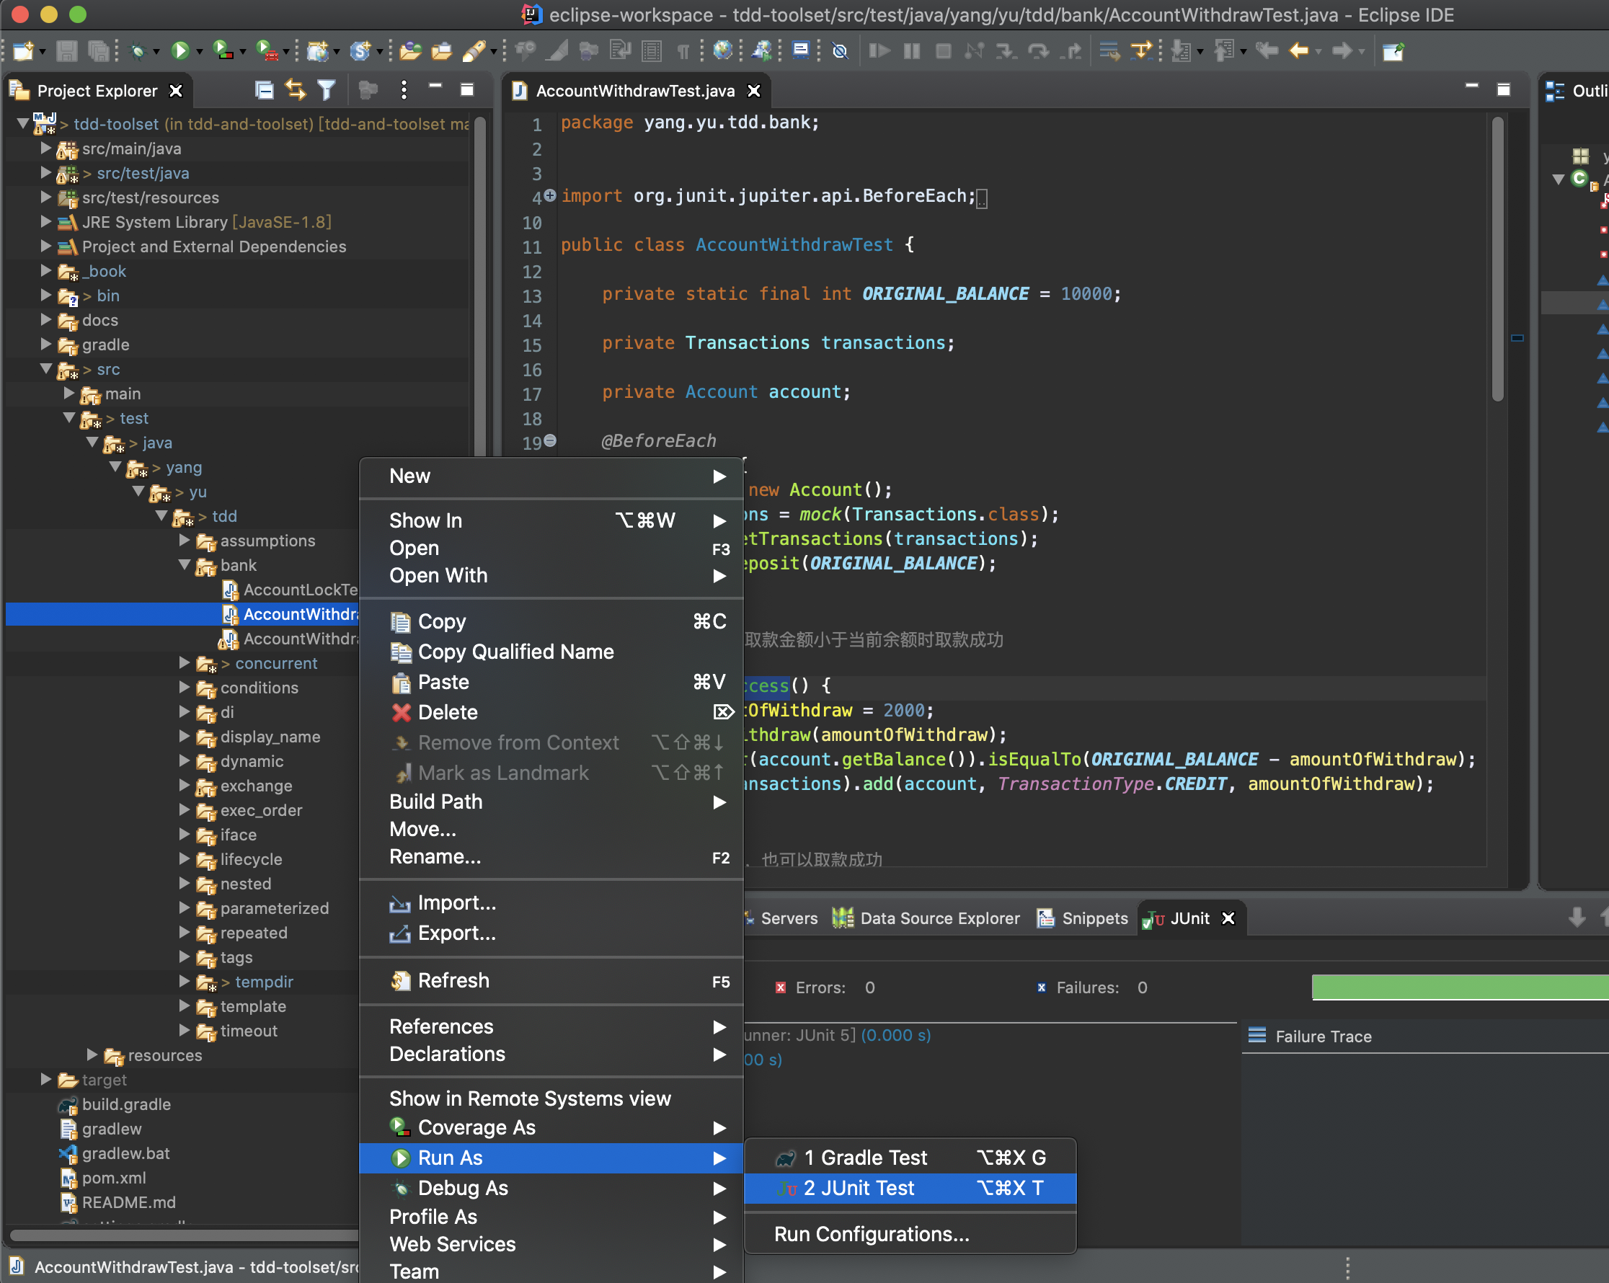Click the Save All toolbar icon
Viewport: 1609px width, 1283px height.
pos(99,50)
